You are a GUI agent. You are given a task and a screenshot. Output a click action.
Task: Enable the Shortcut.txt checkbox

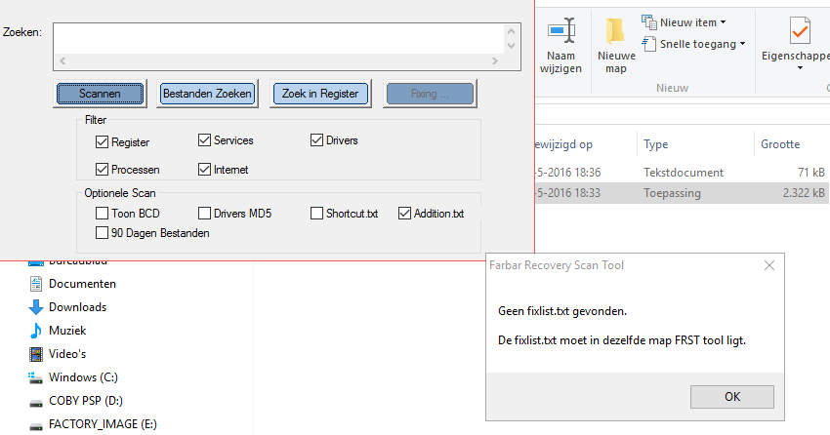click(x=316, y=213)
